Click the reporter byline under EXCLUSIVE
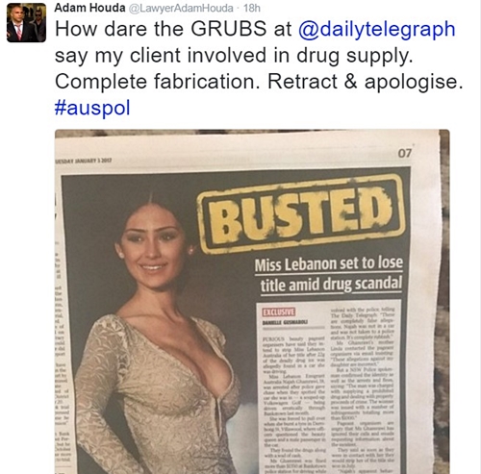The image size is (481, 474). (x=285, y=323)
